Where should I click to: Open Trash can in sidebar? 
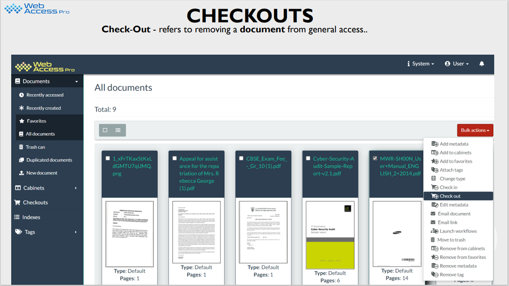35,147
